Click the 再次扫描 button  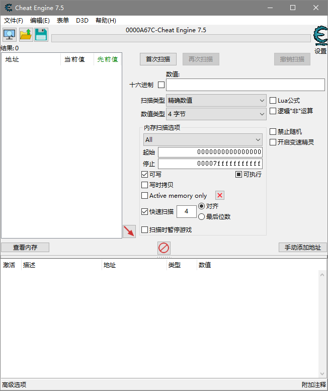coord(201,59)
